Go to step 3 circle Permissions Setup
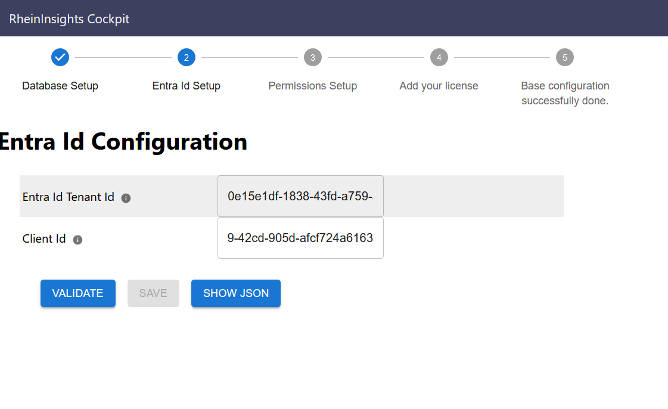Screen dimensions: 668x409 click(313, 57)
